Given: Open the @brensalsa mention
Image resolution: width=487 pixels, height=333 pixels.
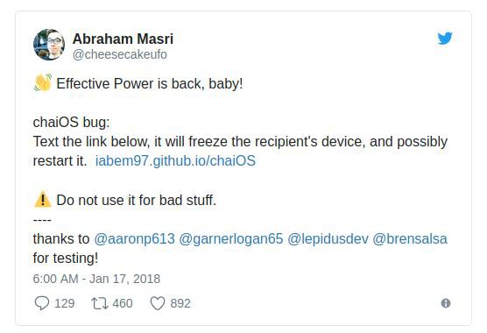Looking at the screenshot, I should click(x=410, y=239).
